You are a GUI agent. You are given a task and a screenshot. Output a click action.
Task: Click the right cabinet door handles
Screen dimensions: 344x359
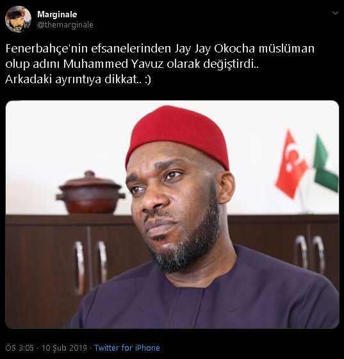point(310,255)
